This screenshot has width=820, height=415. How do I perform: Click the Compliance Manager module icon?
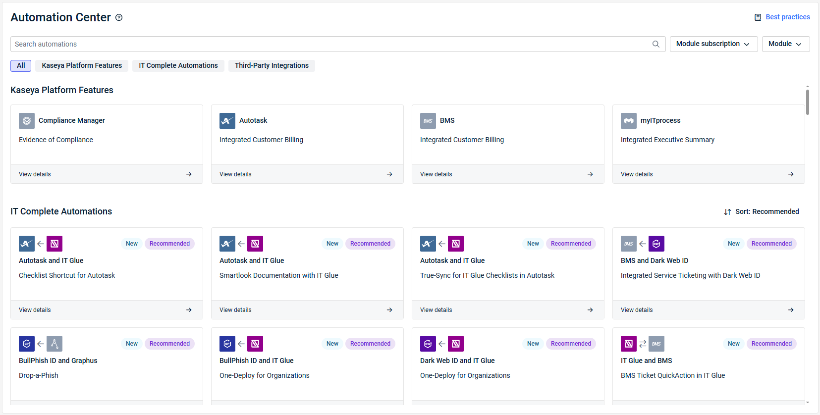[27, 121]
